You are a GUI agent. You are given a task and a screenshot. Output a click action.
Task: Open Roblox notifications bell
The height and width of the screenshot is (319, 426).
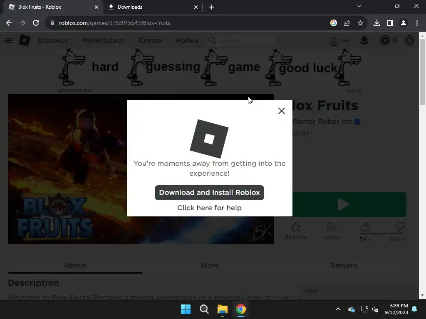point(364,40)
